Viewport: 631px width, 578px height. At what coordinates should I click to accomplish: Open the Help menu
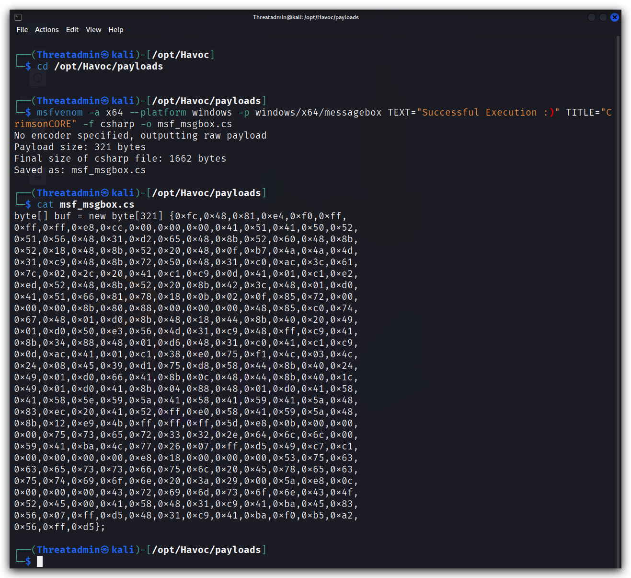pyautogui.click(x=116, y=30)
